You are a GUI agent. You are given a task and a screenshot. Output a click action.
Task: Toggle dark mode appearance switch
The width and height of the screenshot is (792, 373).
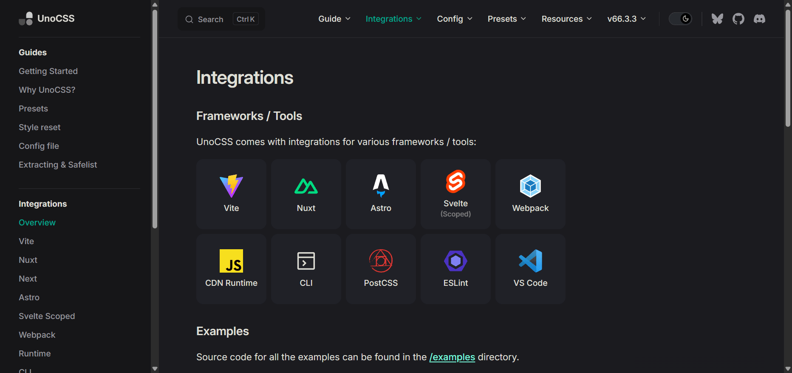(680, 19)
